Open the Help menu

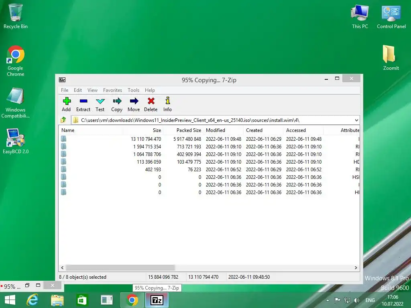(x=150, y=90)
